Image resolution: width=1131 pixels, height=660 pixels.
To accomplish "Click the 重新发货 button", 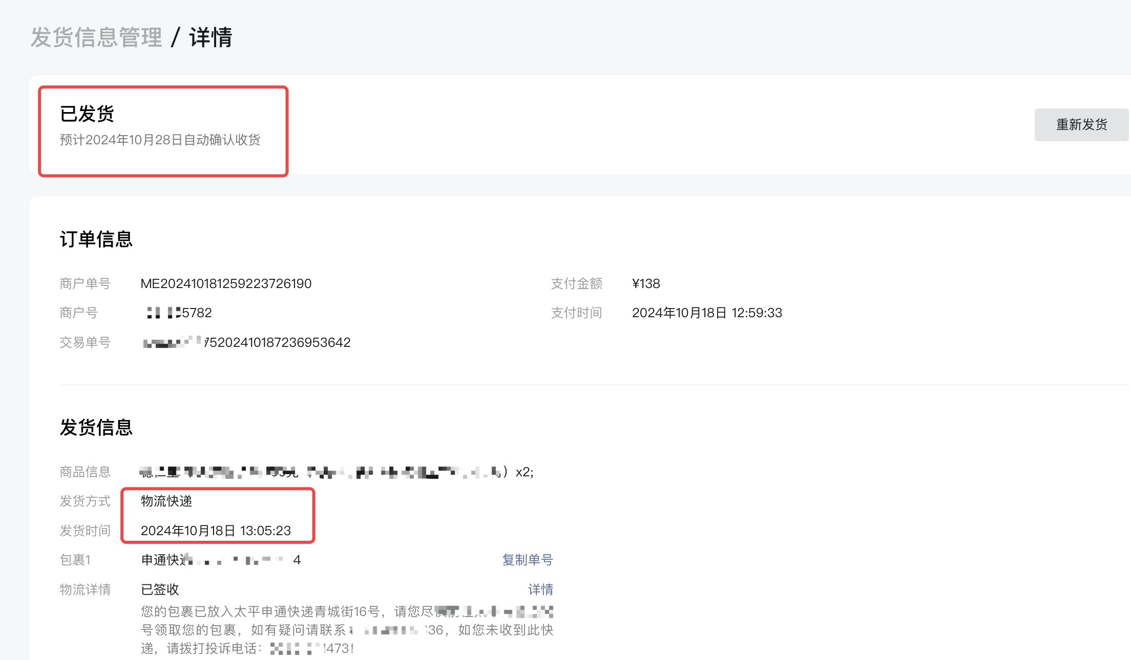I will coord(1081,124).
